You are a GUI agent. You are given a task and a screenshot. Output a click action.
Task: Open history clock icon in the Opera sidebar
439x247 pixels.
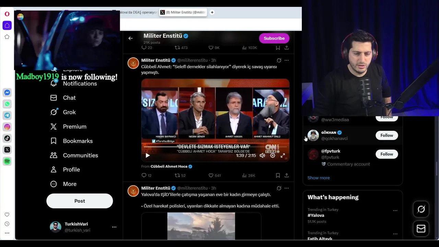tap(7, 224)
